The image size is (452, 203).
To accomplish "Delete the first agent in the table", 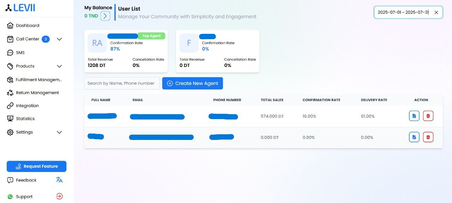I will 428,116.
